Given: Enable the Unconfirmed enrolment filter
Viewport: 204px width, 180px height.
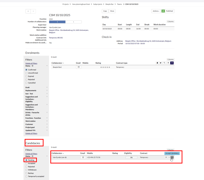Looking at the screenshot, I should tap(26, 73).
